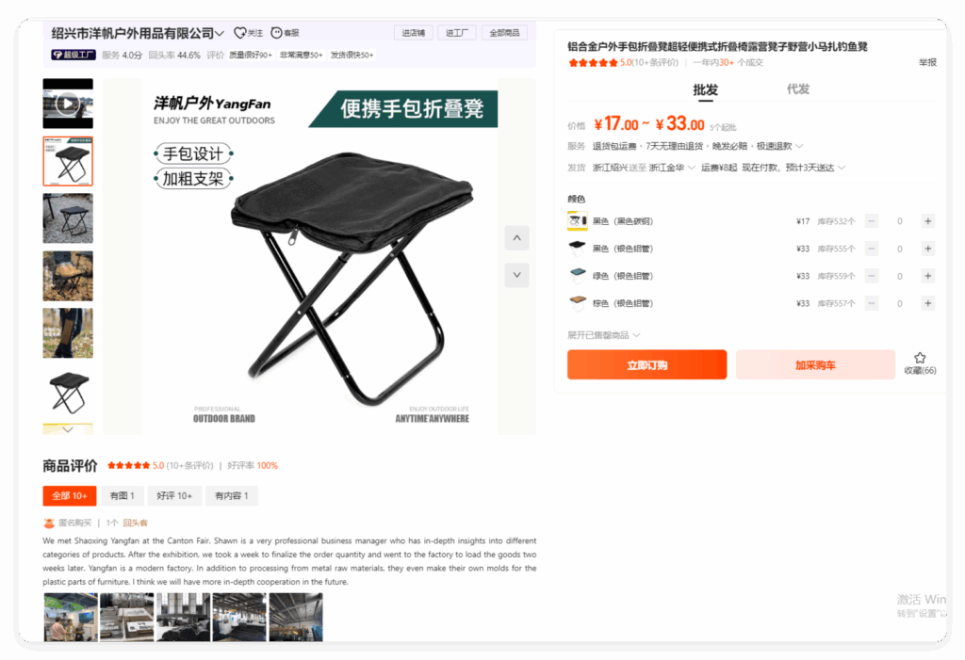This screenshot has width=965, height=660.
Task: Increase quantity for brown silver aluminum stool
Action: click(928, 303)
